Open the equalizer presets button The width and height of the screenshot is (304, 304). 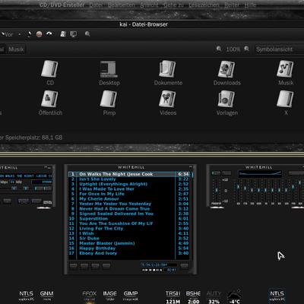[x=296, y=173]
